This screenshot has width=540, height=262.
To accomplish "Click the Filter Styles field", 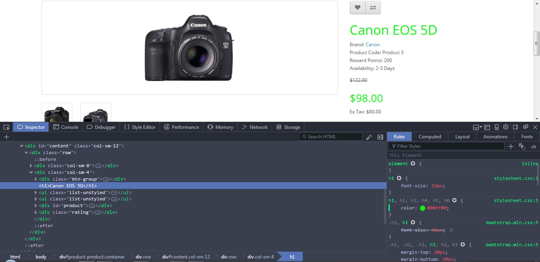I will (446, 146).
